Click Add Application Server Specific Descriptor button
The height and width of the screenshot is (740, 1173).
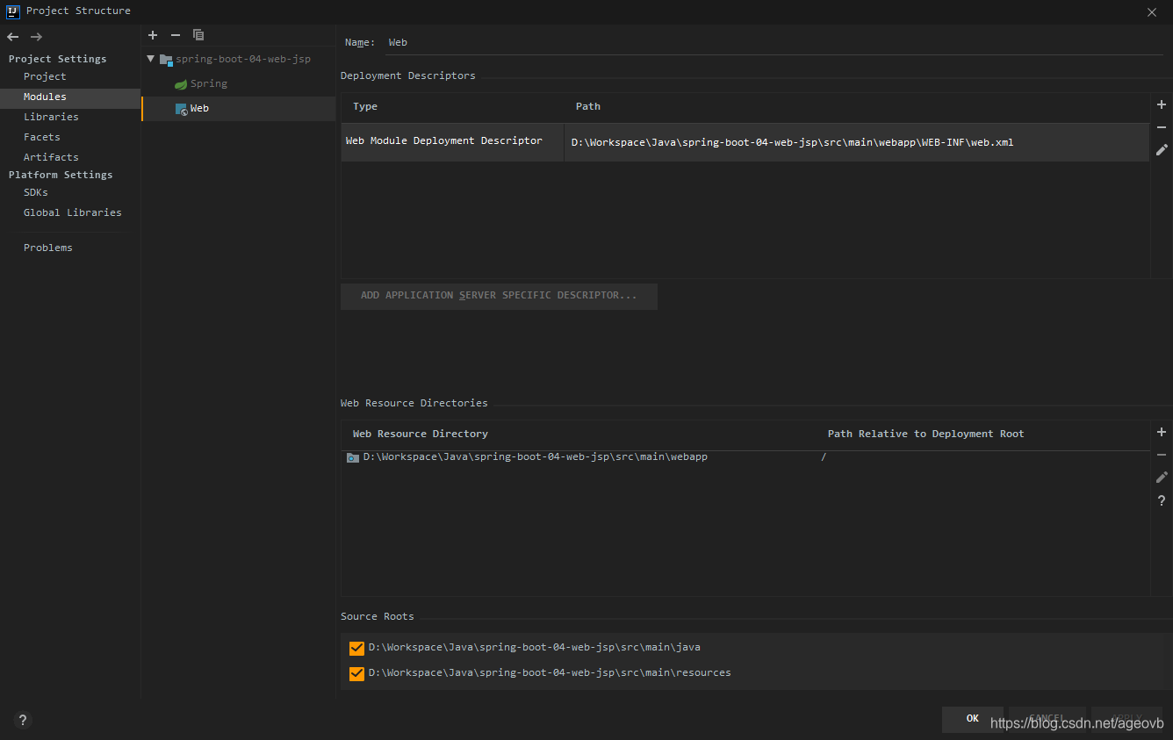(x=499, y=296)
